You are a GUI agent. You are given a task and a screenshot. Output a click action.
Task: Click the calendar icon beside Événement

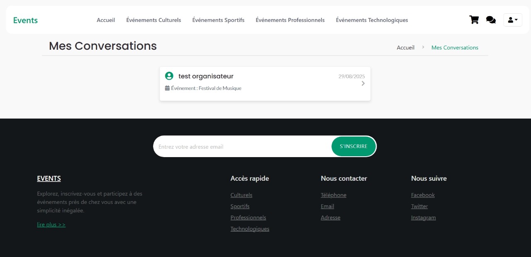[167, 88]
